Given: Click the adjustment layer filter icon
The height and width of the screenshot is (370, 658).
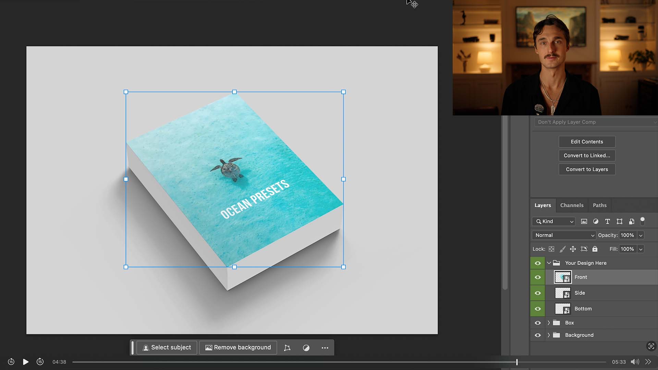Looking at the screenshot, I should [596, 222].
